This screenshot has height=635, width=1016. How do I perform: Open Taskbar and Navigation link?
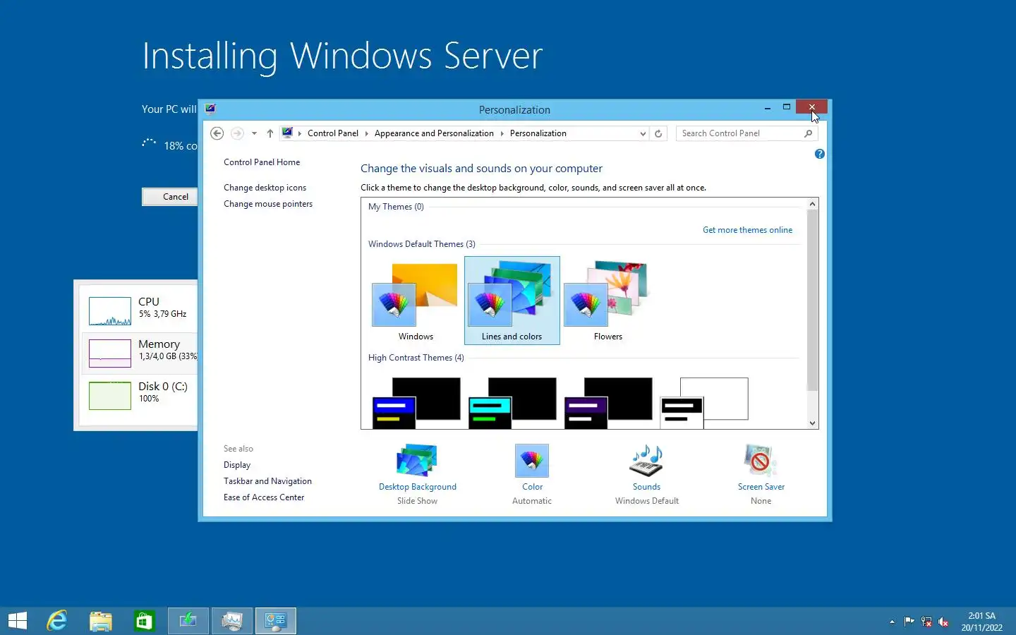point(267,481)
